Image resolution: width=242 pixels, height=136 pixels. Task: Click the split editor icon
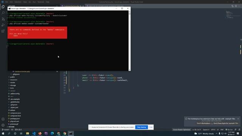point(236,6)
